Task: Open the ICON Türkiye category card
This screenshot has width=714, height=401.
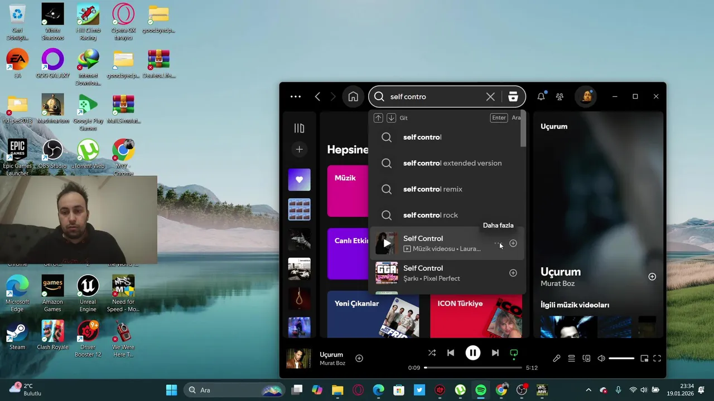Action: tap(476, 314)
